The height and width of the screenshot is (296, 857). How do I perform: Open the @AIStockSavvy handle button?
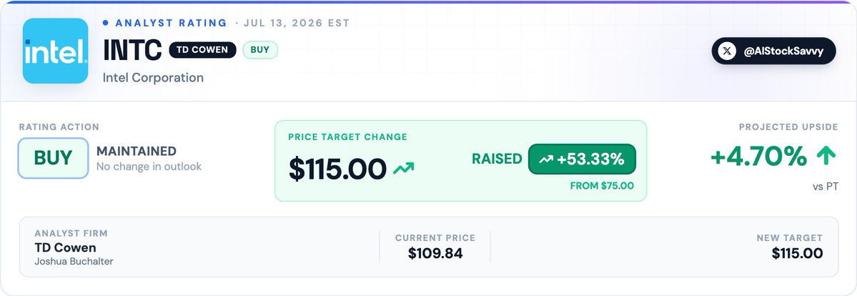(773, 51)
